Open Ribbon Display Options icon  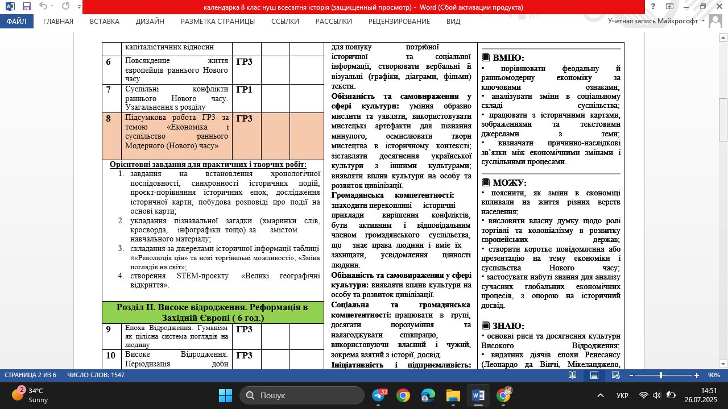[669, 6]
